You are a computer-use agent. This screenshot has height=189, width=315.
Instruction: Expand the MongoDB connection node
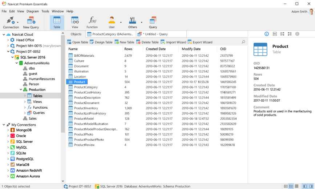point(8,130)
